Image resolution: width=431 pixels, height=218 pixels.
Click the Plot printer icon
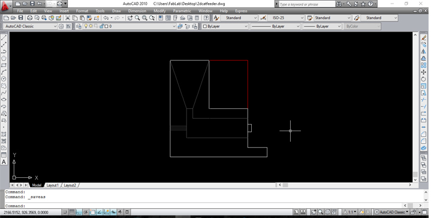coord(30,18)
